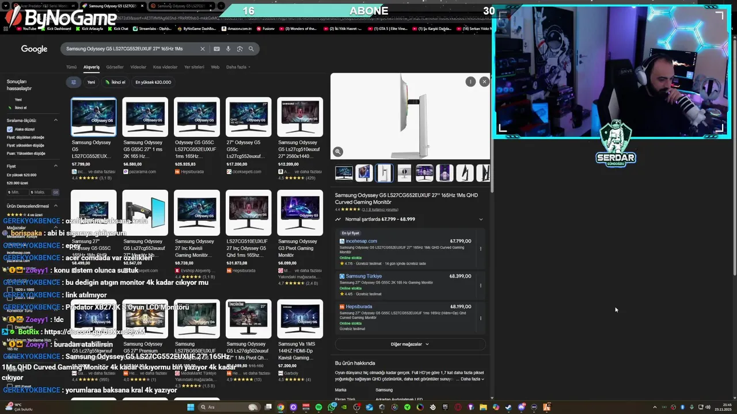Viewport: 737px width, 414px height.
Task: Show hidden system tray icons
Action: click(x=655, y=407)
